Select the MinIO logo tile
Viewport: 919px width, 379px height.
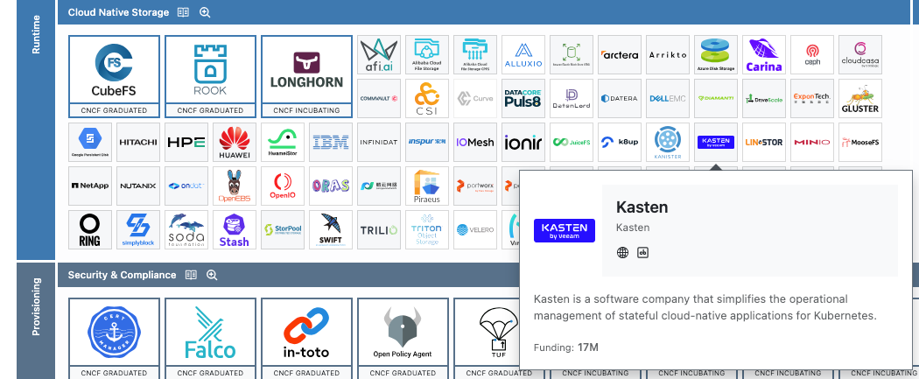pos(811,142)
